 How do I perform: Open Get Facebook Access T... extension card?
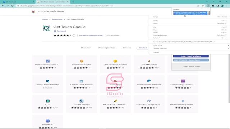point(48,64)
